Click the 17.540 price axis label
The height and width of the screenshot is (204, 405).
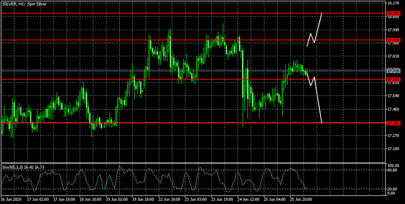[x=394, y=96]
